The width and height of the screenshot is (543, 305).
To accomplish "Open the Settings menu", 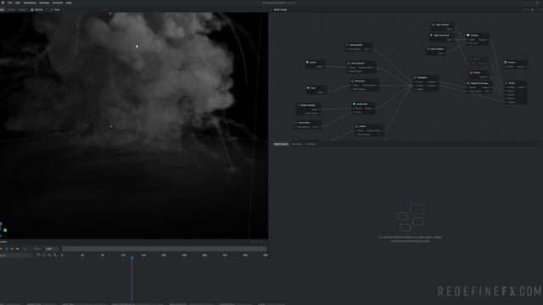I will point(44,3).
